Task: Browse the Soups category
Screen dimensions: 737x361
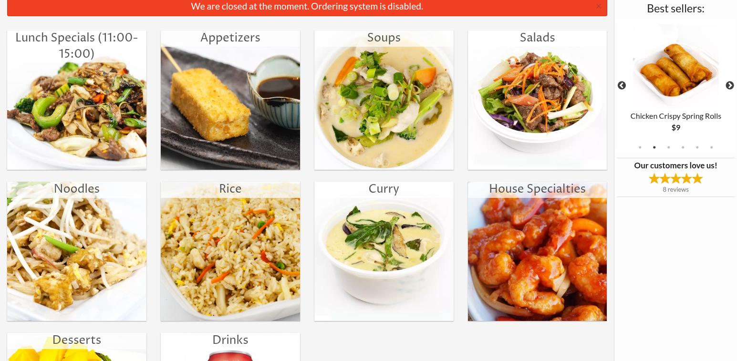Action: point(384,100)
